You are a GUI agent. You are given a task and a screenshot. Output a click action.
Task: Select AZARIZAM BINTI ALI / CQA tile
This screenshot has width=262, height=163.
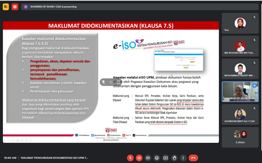click(x=240, y=114)
